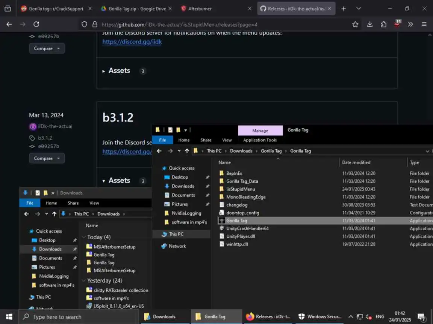Switch to Gorilla tag r/CrackSupport tab

pyautogui.click(x=56, y=9)
